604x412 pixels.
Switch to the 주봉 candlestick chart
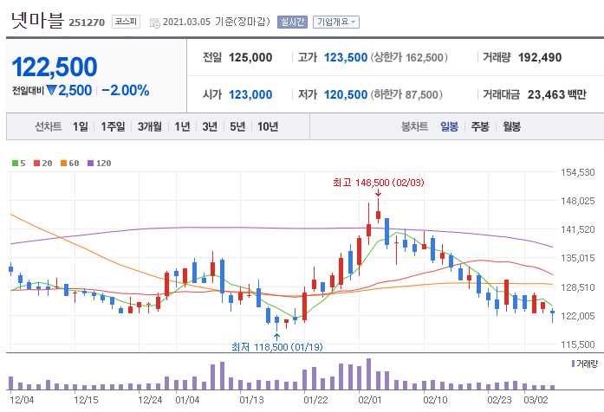[x=480, y=126]
